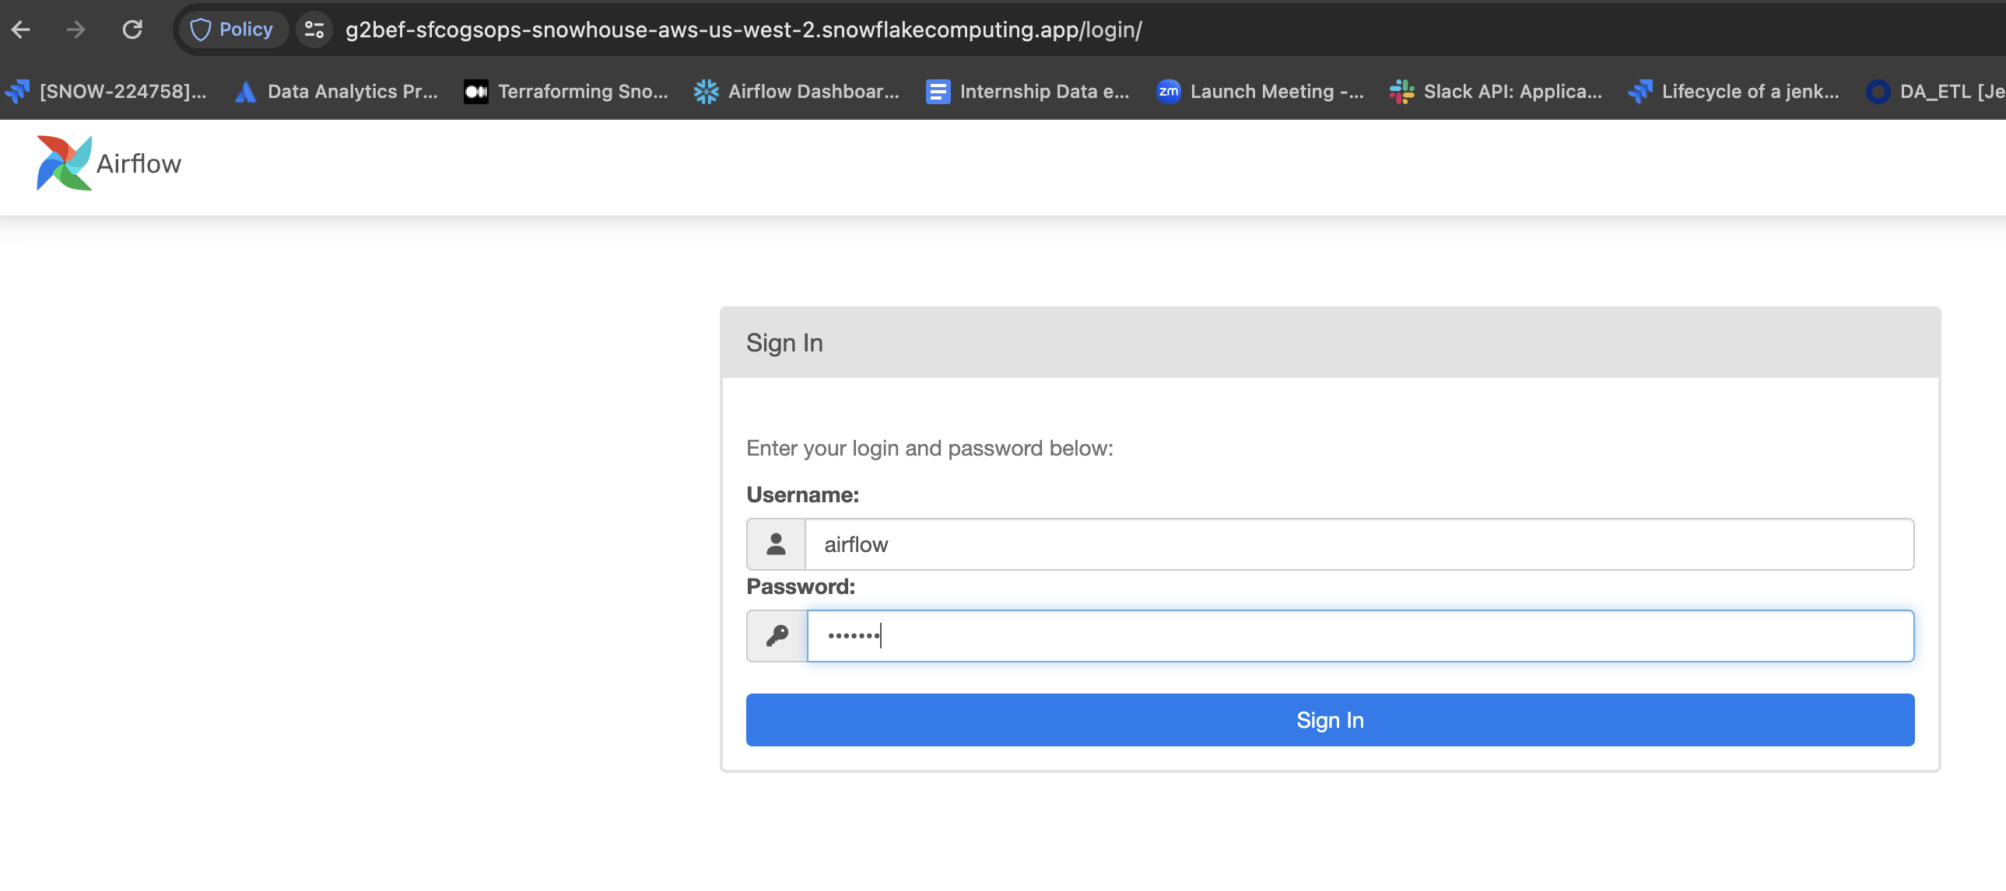Click the Policy shield badge in address bar
This screenshot has width=2006, height=891.
pyautogui.click(x=232, y=29)
